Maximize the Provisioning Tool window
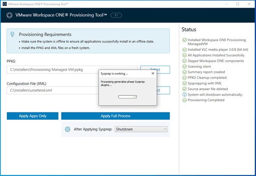The width and height of the screenshot is (256, 176). click(238, 4)
